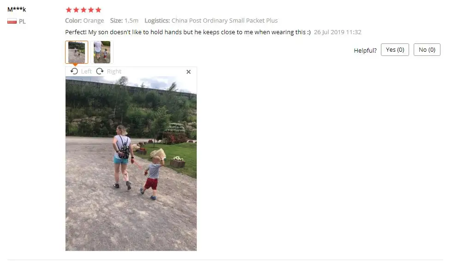Click the rotate left arrow icon
This screenshot has width=452, height=261.
coord(74,71)
